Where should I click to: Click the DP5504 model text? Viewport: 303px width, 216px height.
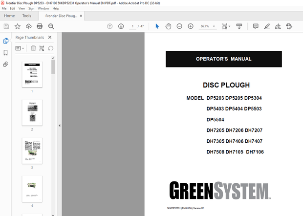coord(215,120)
